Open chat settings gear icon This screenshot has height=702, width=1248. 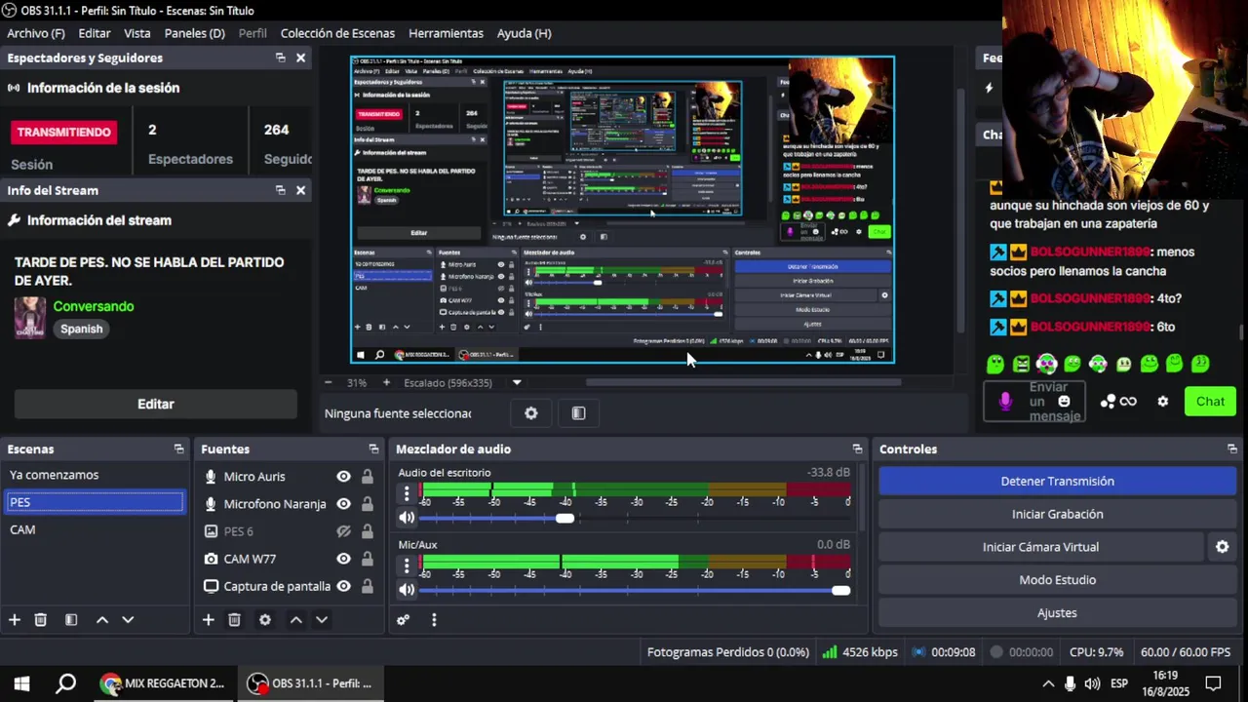[x=1162, y=402]
